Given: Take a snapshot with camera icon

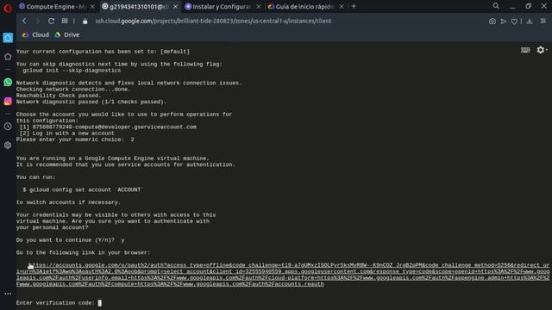Looking at the screenshot, I should pyautogui.click(x=492, y=22).
